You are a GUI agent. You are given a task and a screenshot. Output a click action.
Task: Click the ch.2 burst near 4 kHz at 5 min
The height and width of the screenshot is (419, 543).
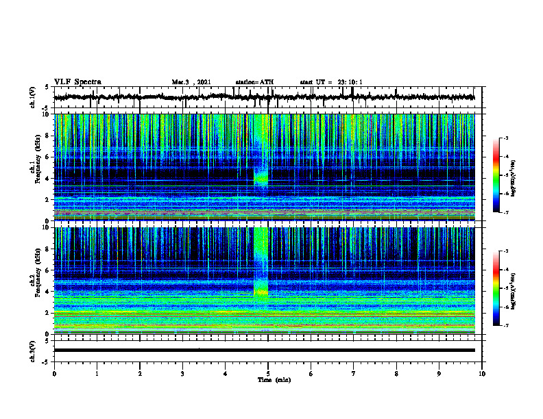pyautogui.click(x=261, y=292)
